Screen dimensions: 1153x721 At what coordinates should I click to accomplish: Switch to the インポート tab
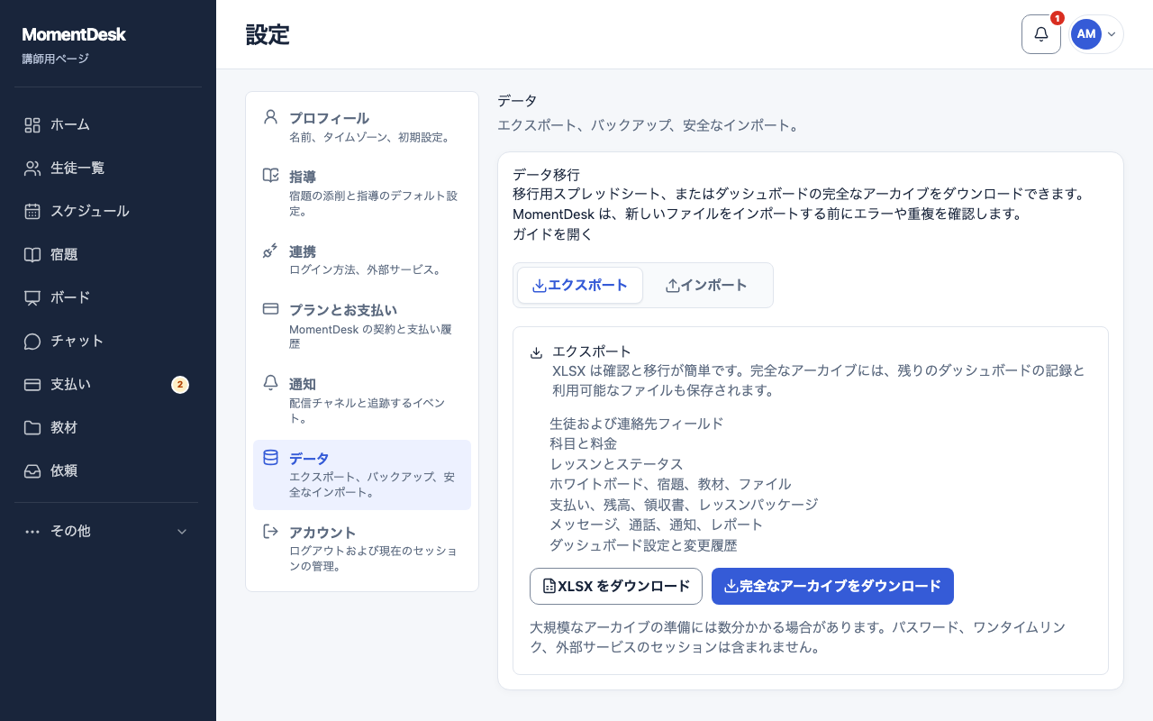coord(706,286)
